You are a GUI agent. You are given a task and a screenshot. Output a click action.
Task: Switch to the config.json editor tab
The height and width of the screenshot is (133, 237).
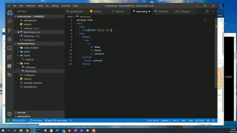click(x=185, y=11)
